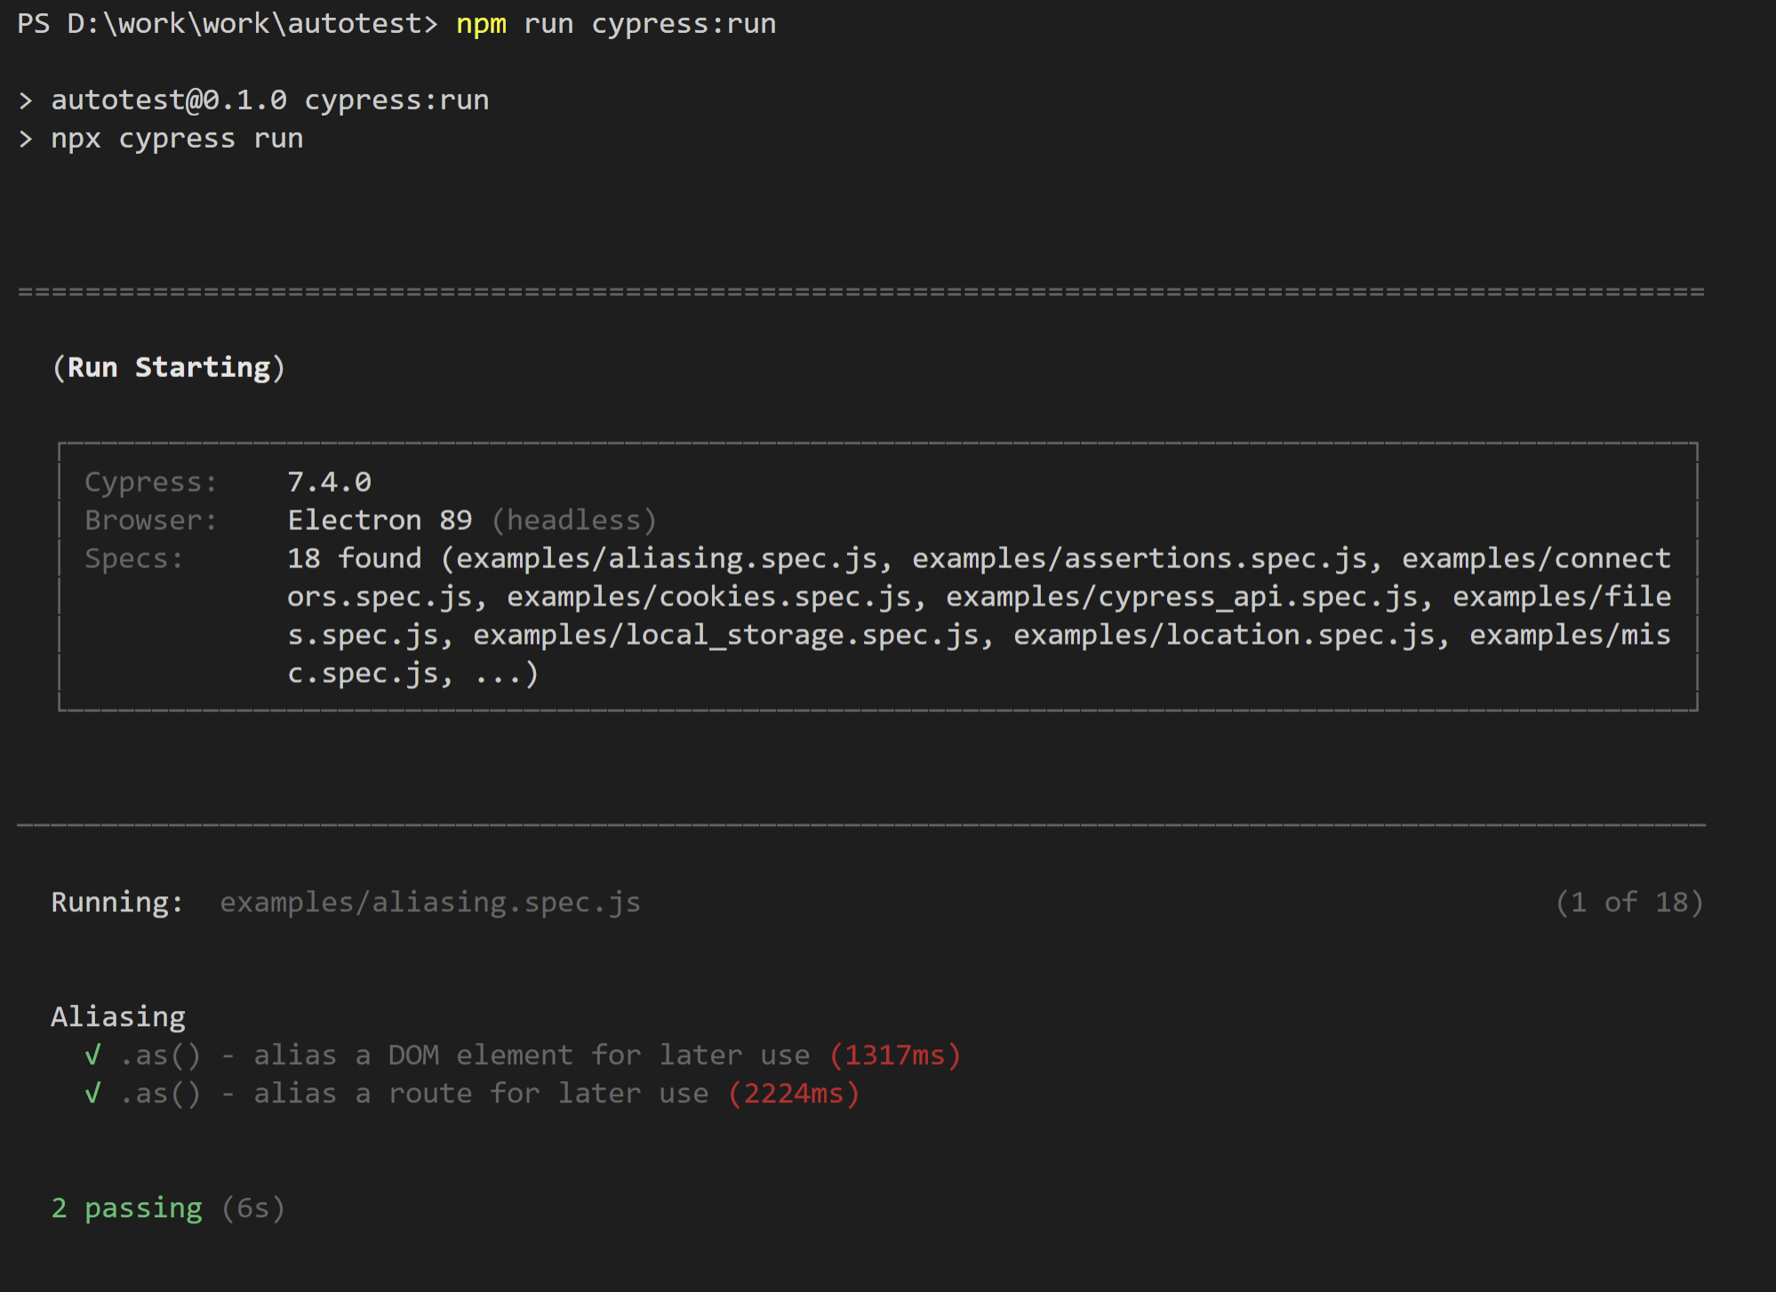The height and width of the screenshot is (1292, 1776).
Task: Click the first green checkmark under Aliasing
Action: [92, 1055]
